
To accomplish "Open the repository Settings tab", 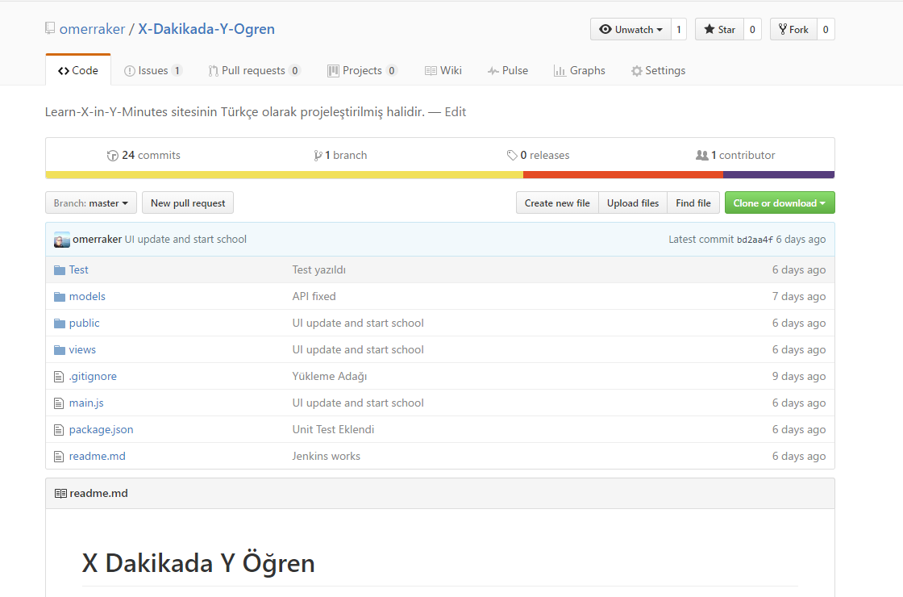I will click(658, 70).
